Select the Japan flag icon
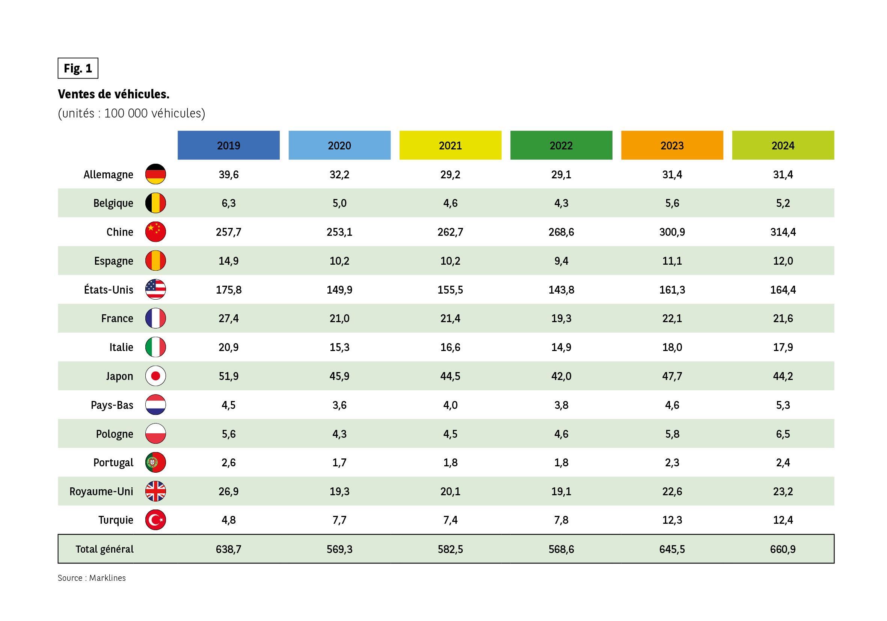The image size is (887, 621). 155,376
